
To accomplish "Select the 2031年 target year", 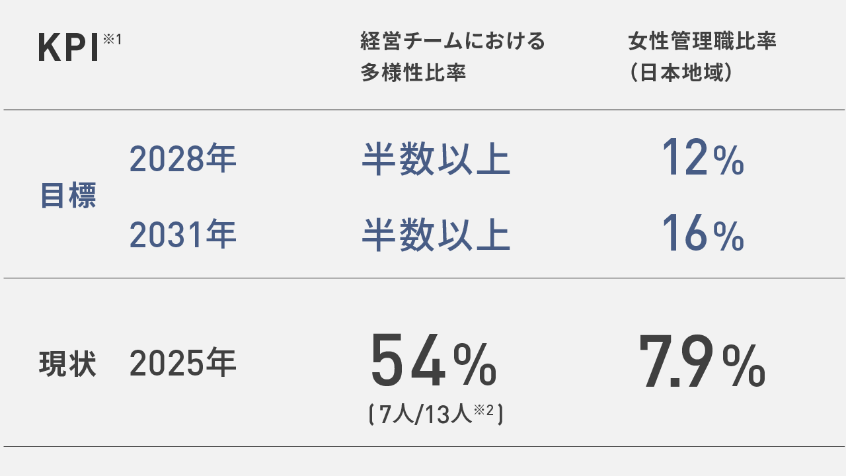I will [x=182, y=235].
